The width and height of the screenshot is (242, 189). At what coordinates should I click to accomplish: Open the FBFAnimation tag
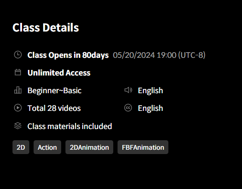pos(143,147)
